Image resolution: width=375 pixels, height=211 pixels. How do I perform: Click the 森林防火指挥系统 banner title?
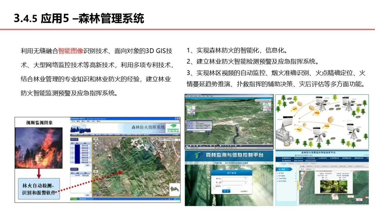point(148,127)
